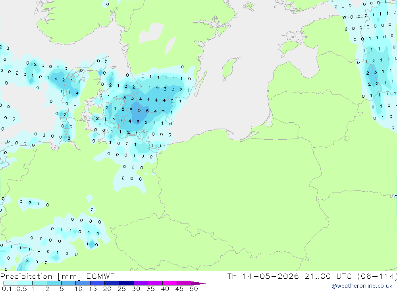Open the weatheronline.co.uk copyright link
The image size is (397, 291).
(362, 286)
